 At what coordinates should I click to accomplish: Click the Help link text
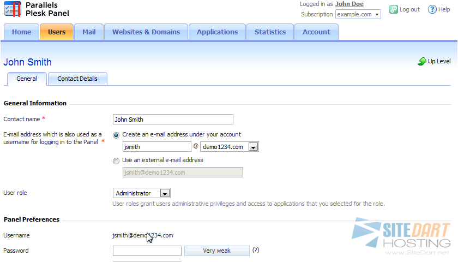(x=444, y=9)
